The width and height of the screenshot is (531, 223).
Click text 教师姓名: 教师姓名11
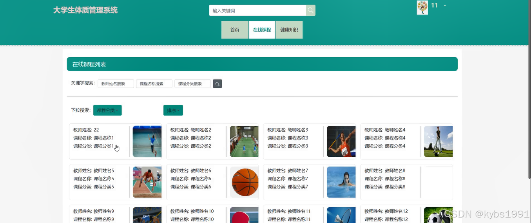pyautogui.click(x=289, y=212)
